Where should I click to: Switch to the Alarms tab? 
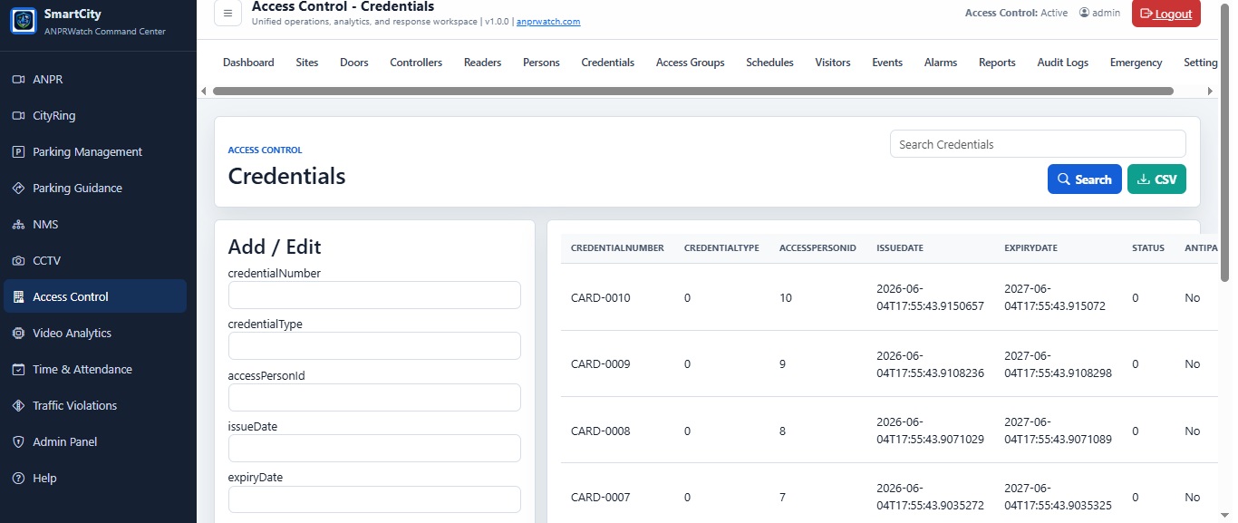941,63
